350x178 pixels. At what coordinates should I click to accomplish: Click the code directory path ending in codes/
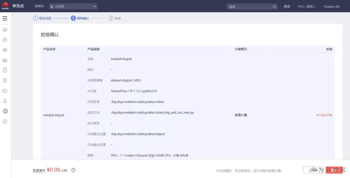click(x=137, y=102)
